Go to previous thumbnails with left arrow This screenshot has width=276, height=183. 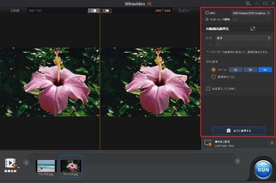pyautogui.click(x=26, y=163)
